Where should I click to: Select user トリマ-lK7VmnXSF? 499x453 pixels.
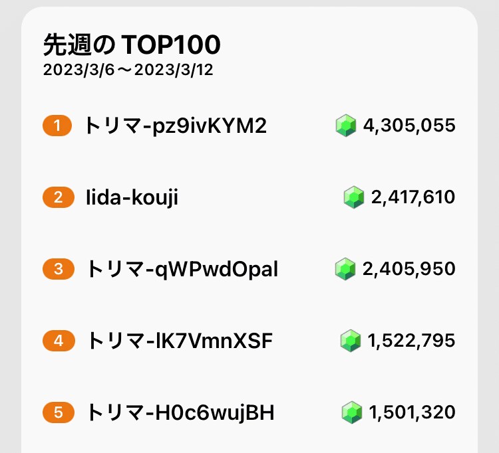point(180,341)
